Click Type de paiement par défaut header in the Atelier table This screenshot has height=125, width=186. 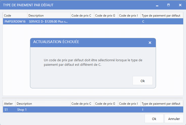click(161, 103)
